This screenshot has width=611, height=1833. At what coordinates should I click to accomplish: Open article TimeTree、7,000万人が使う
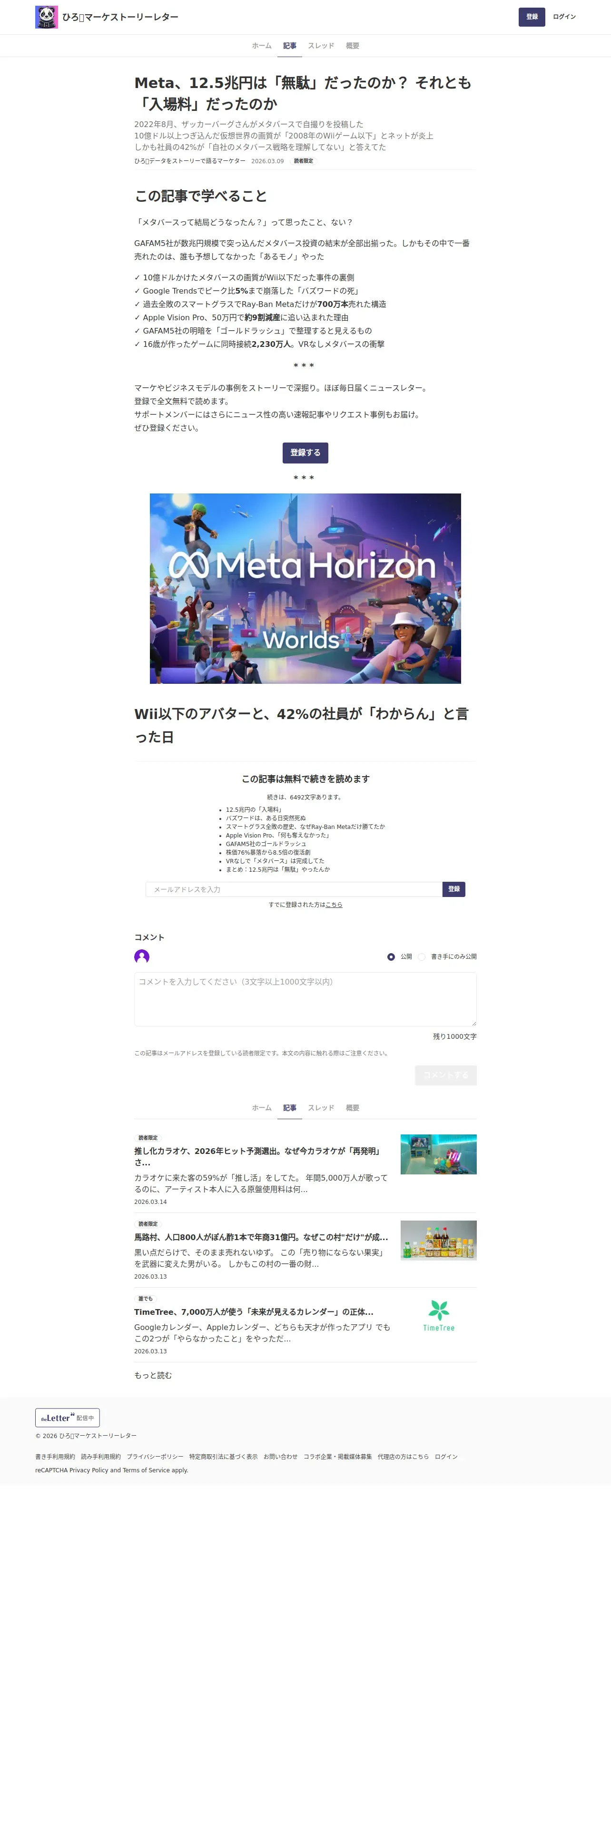253,1312
